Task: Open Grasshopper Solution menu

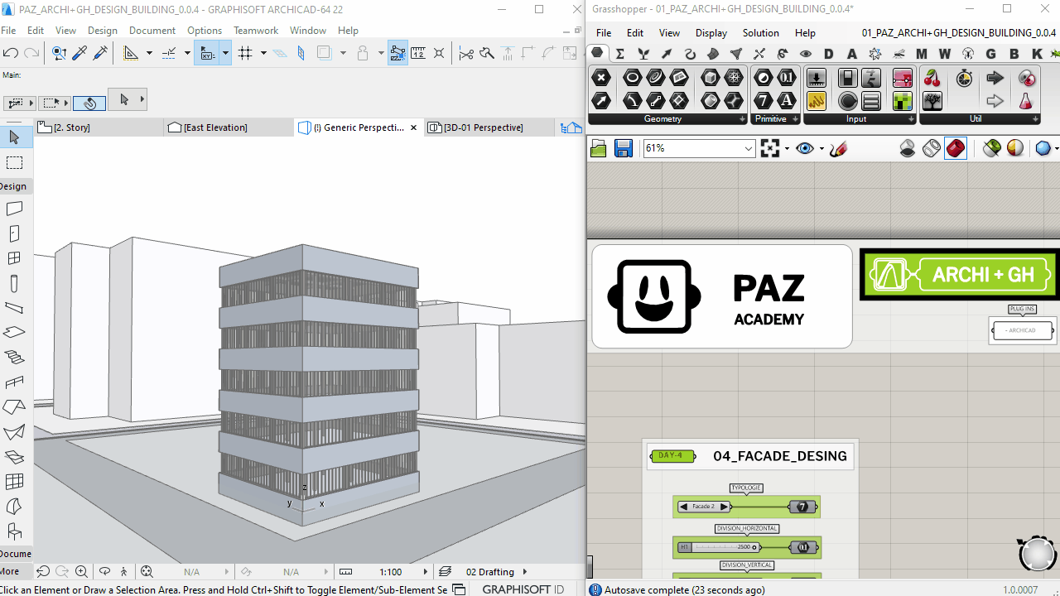Action: pyautogui.click(x=760, y=33)
